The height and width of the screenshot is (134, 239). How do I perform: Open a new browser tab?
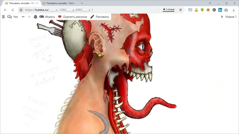click(82, 3)
